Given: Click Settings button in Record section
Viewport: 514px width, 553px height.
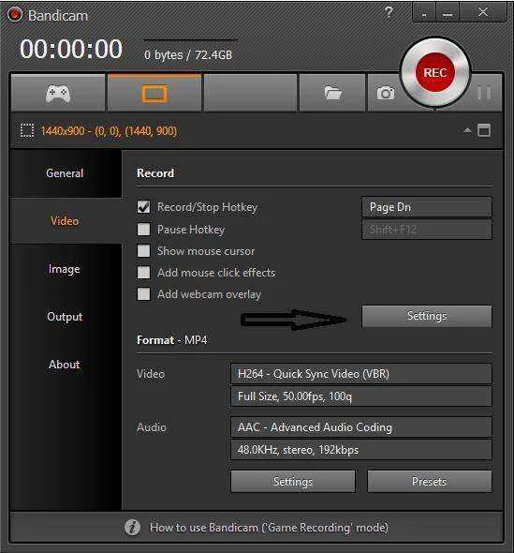Looking at the screenshot, I should point(427,316).
